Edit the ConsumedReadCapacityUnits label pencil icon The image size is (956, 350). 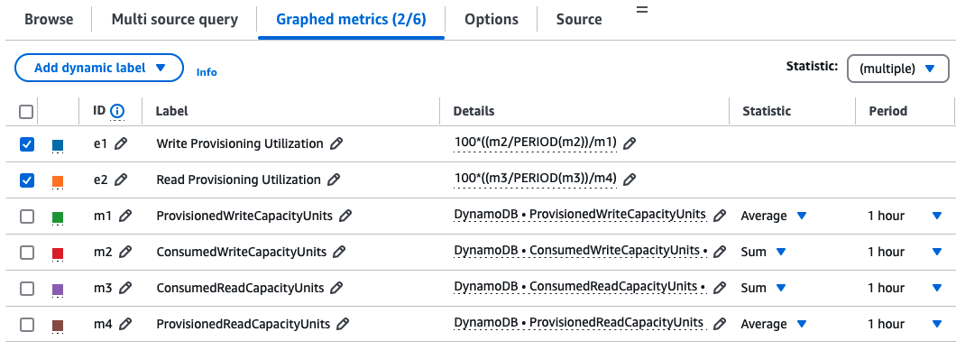pos(336,288)
